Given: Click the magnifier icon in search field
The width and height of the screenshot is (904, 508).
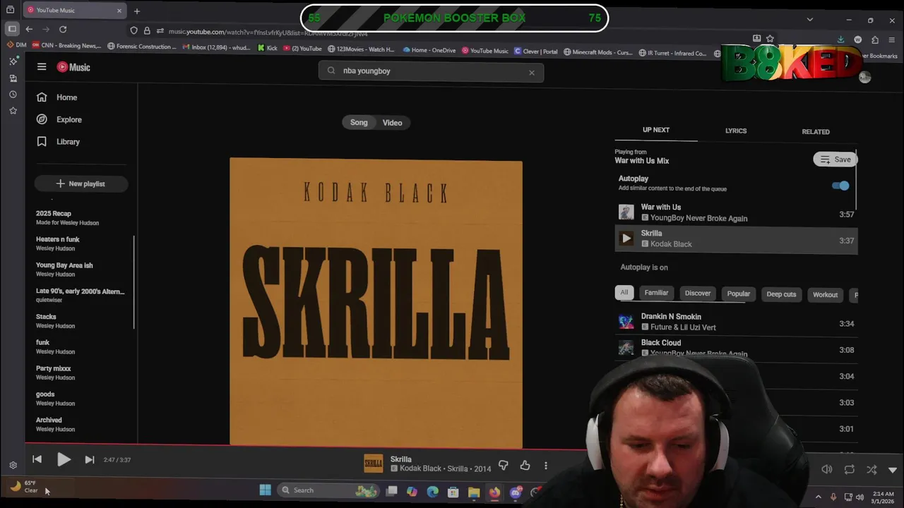Looking at the screenshot, I should click(x=331, y=71).
